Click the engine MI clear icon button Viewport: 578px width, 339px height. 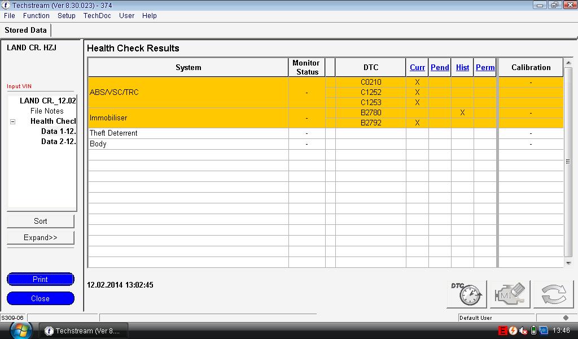pos(510,294)
